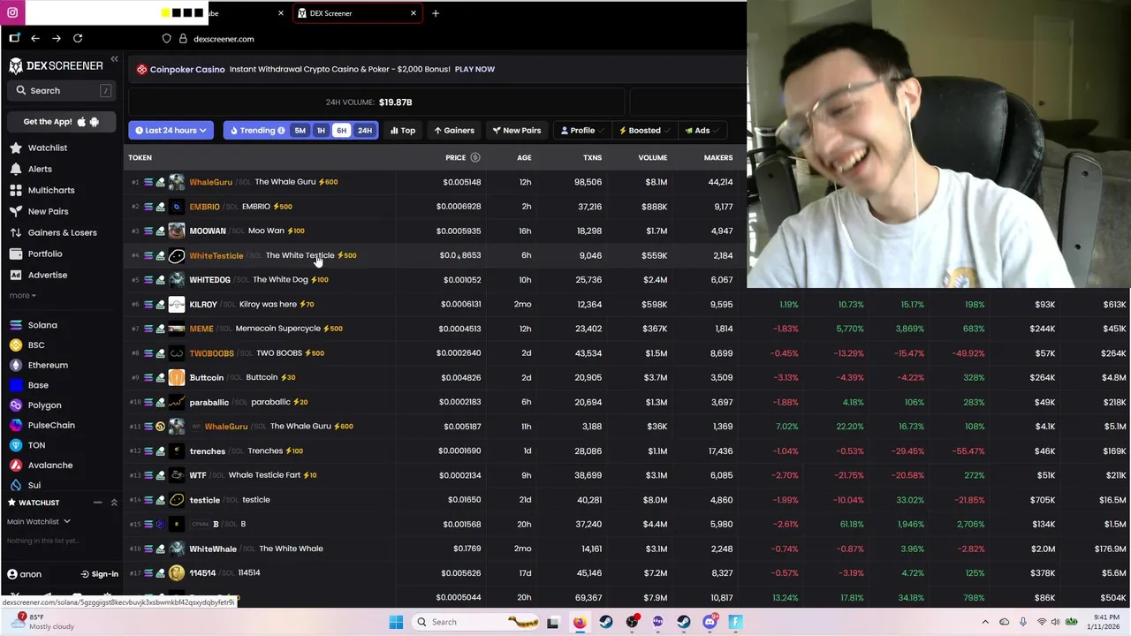Go back in the browser
This screenshot has height=636, width=1131.
(35, 38)
